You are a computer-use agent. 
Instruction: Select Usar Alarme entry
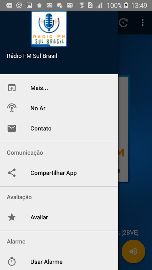[x=59, y=262]
